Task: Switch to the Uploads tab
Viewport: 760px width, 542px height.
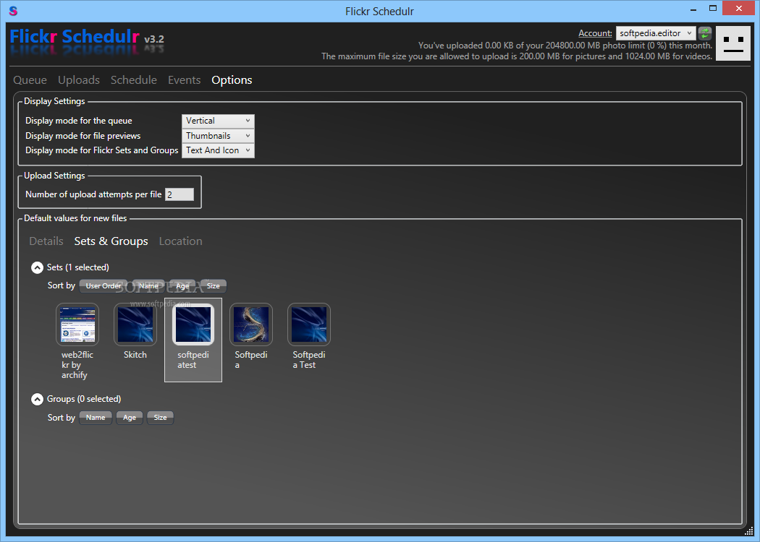Action: (79, 79)
